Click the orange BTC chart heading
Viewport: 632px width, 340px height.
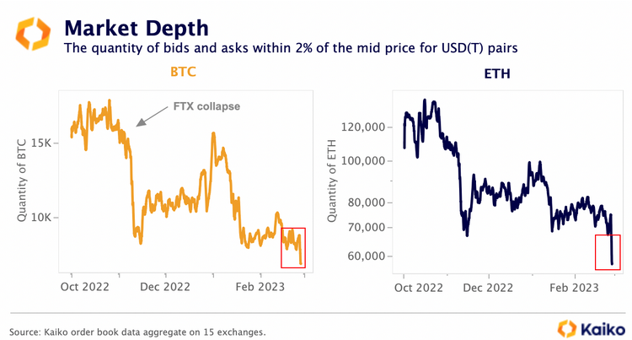pos(183,73)
